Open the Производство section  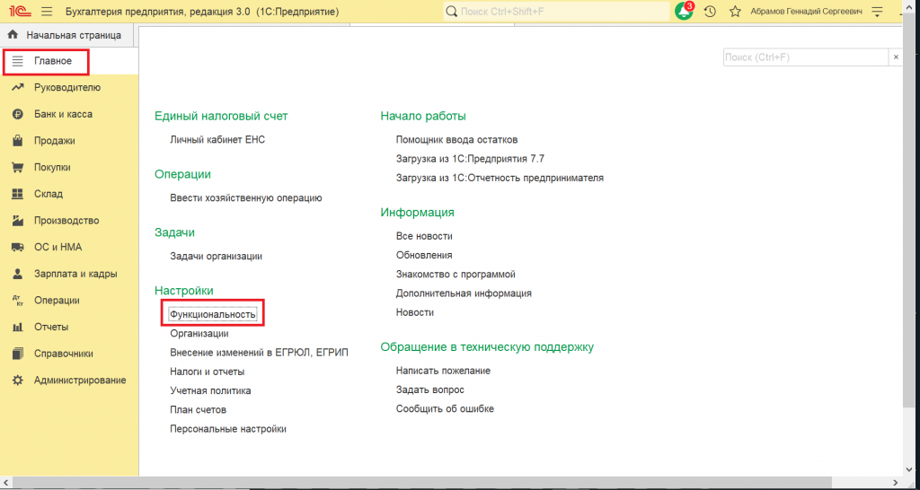[x=66, y=221]
